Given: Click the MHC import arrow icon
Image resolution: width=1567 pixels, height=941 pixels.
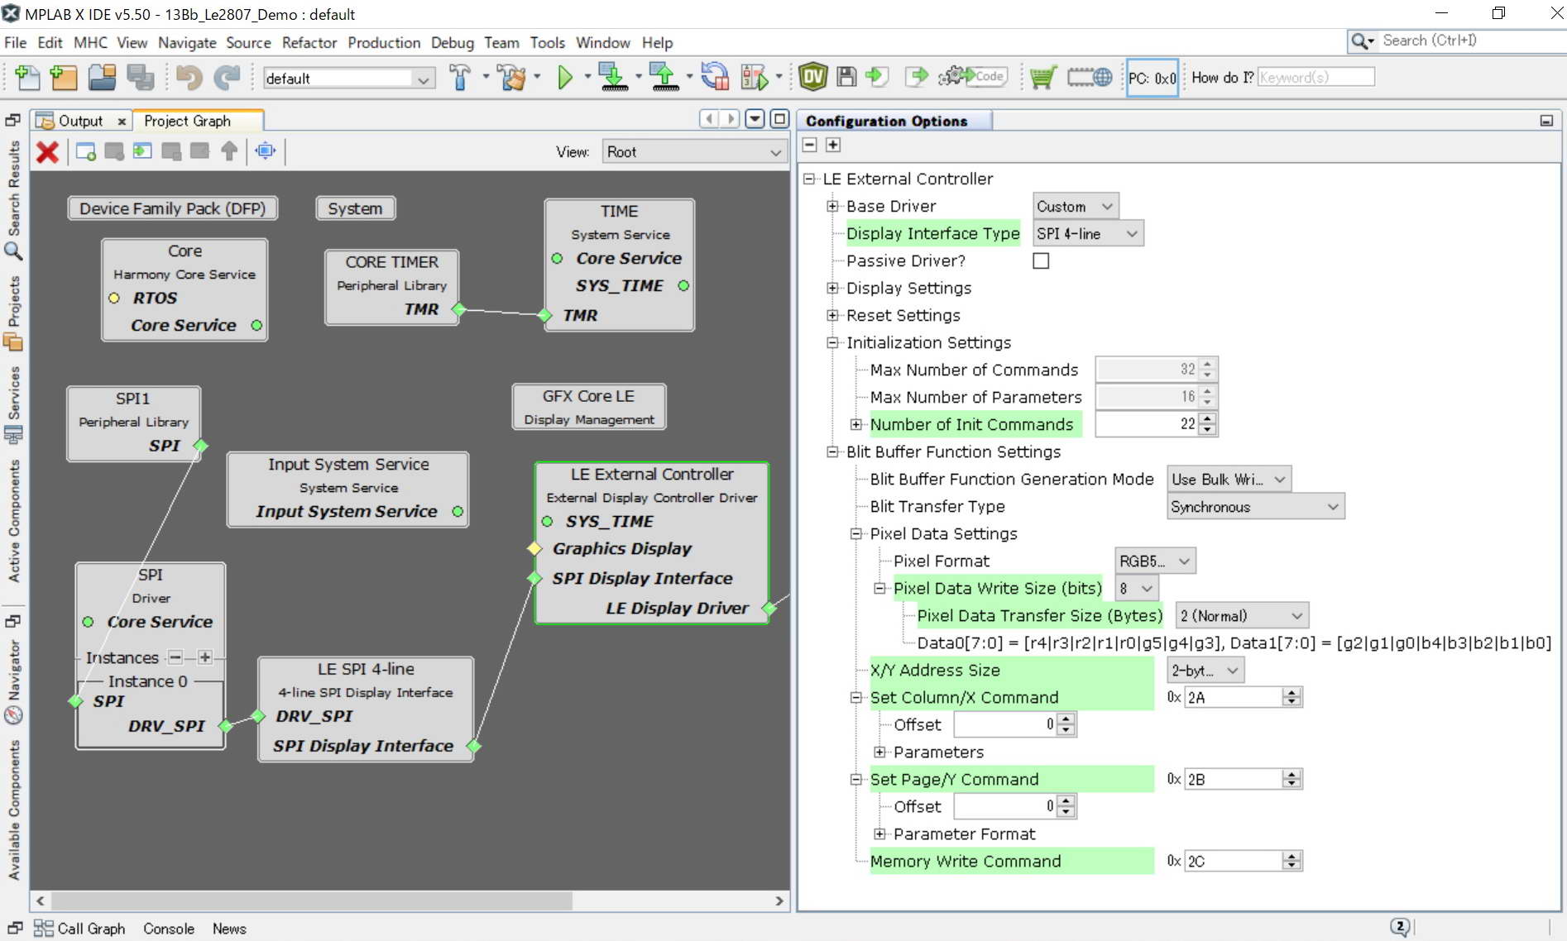Looking at the screenshot, I should [x=877, y=78].
